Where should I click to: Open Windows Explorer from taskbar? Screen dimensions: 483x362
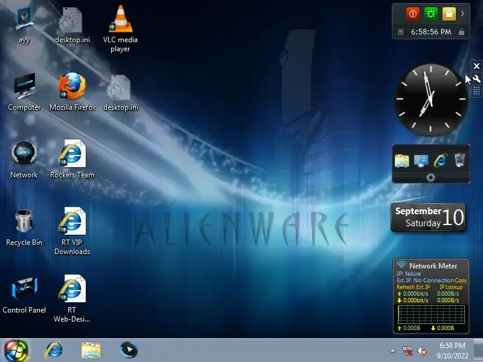(x=91, y=351)
